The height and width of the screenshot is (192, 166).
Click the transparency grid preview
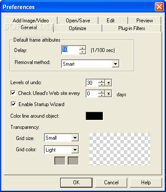120,149
